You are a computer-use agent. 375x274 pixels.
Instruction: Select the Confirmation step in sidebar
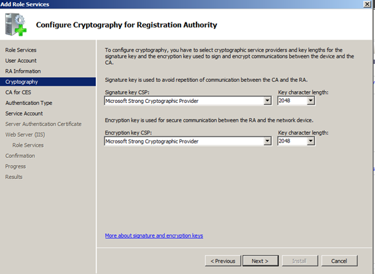pyautogui.click(x=20, y=156)
